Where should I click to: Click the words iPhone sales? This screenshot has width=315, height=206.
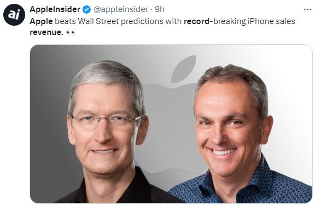coord(271,21)
